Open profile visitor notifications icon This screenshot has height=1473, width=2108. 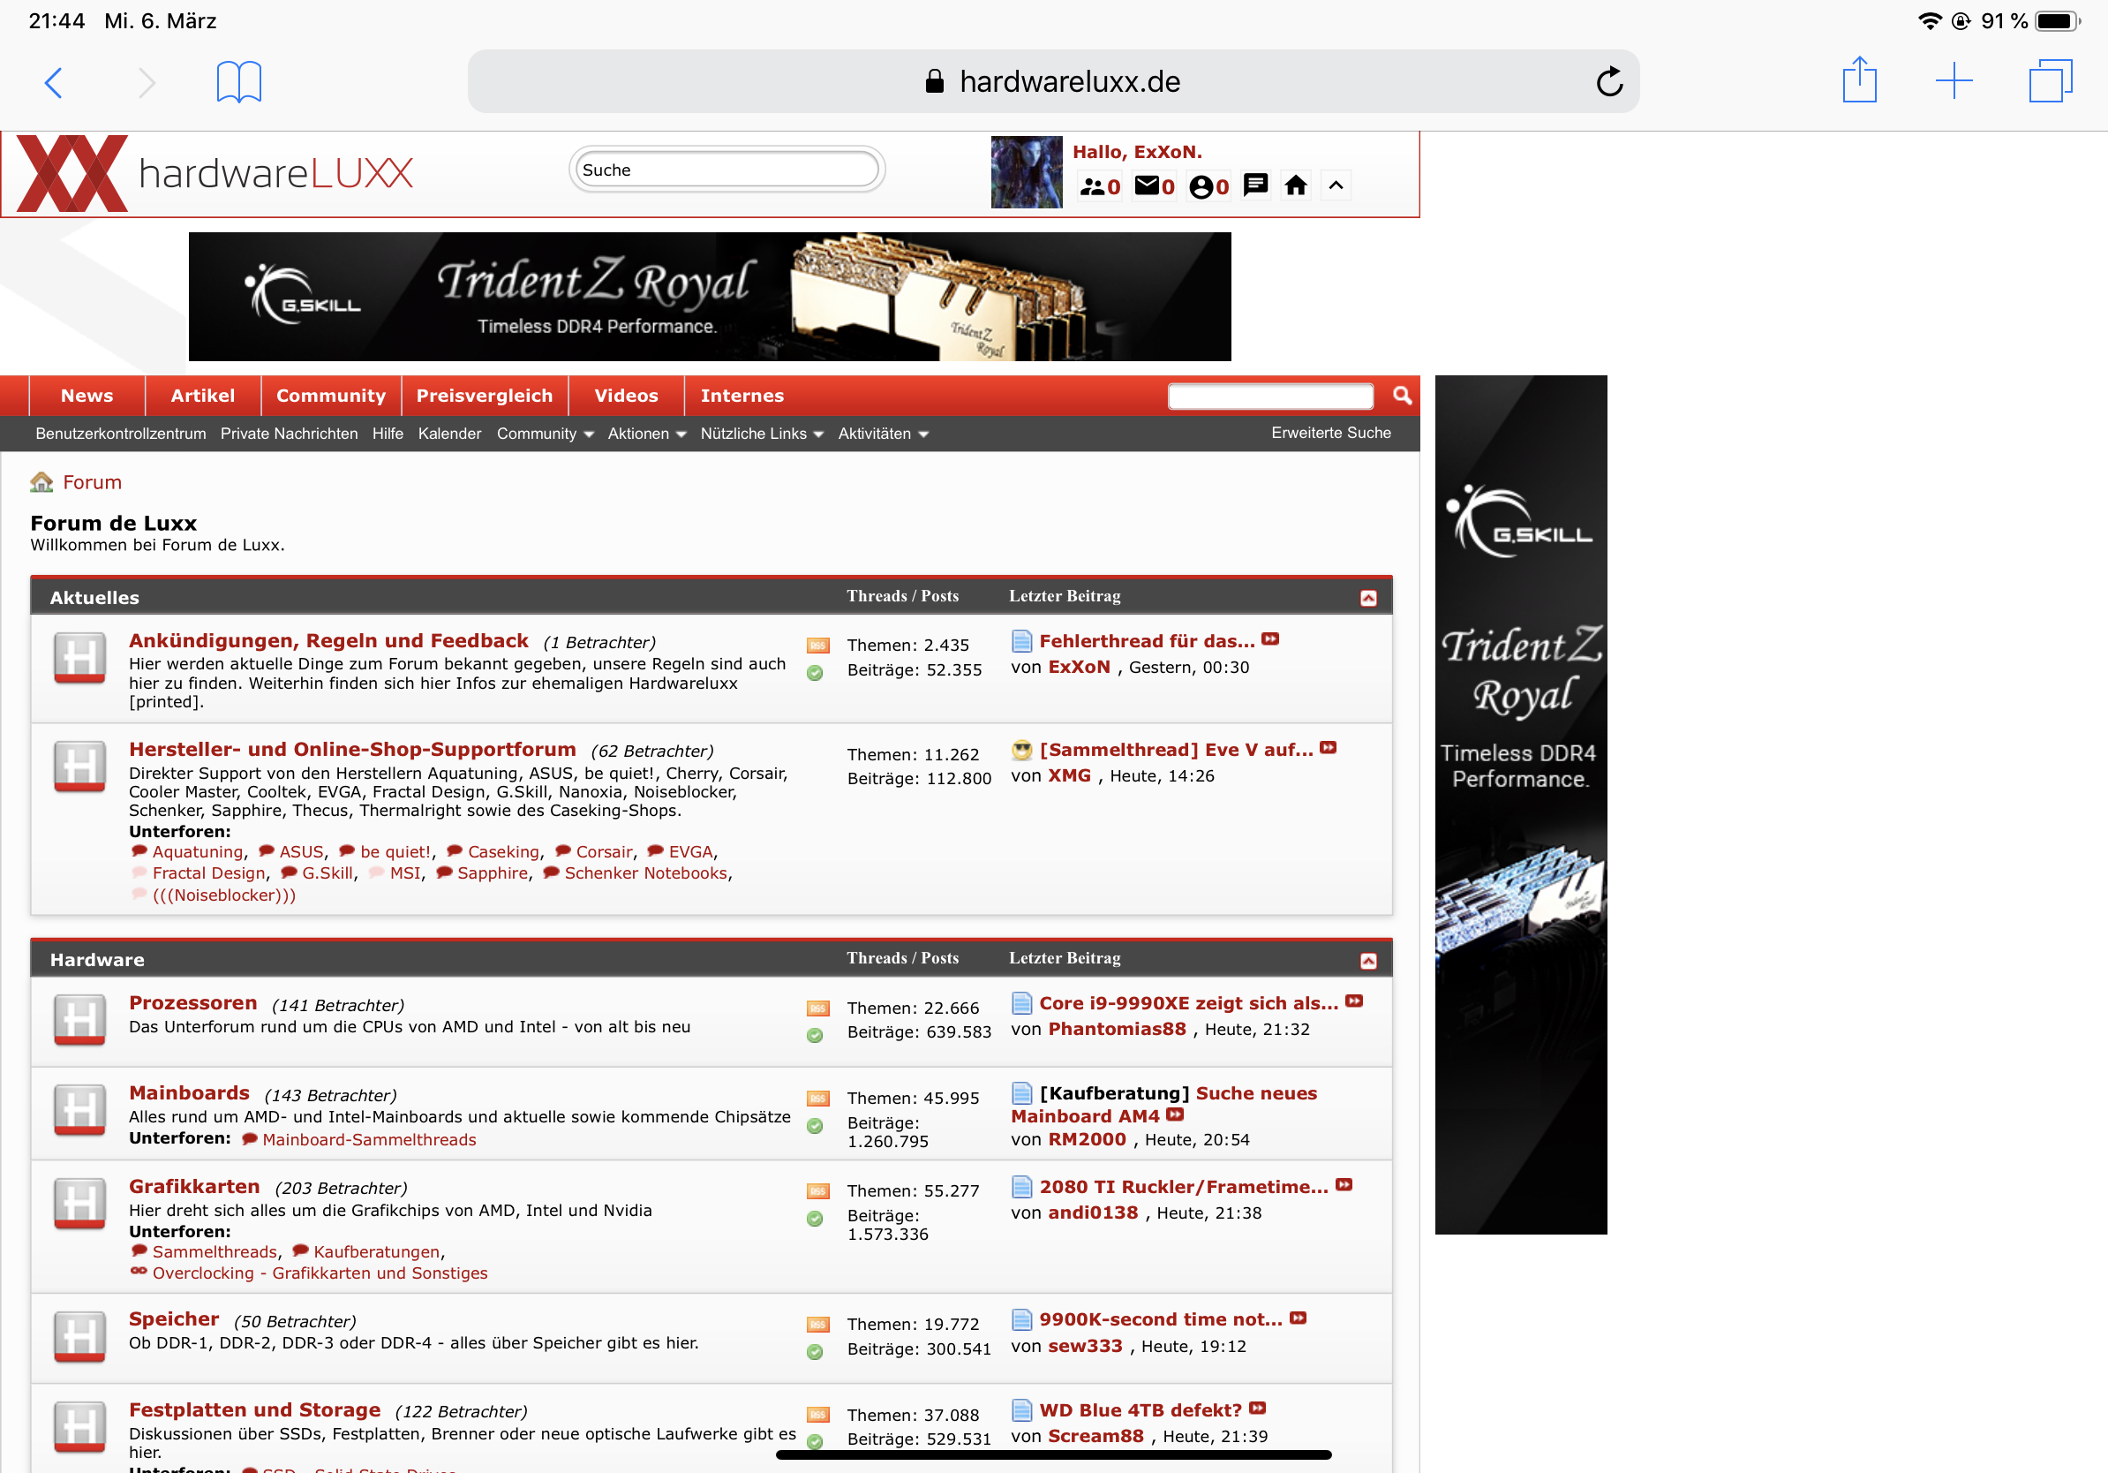coord(1208,186)
